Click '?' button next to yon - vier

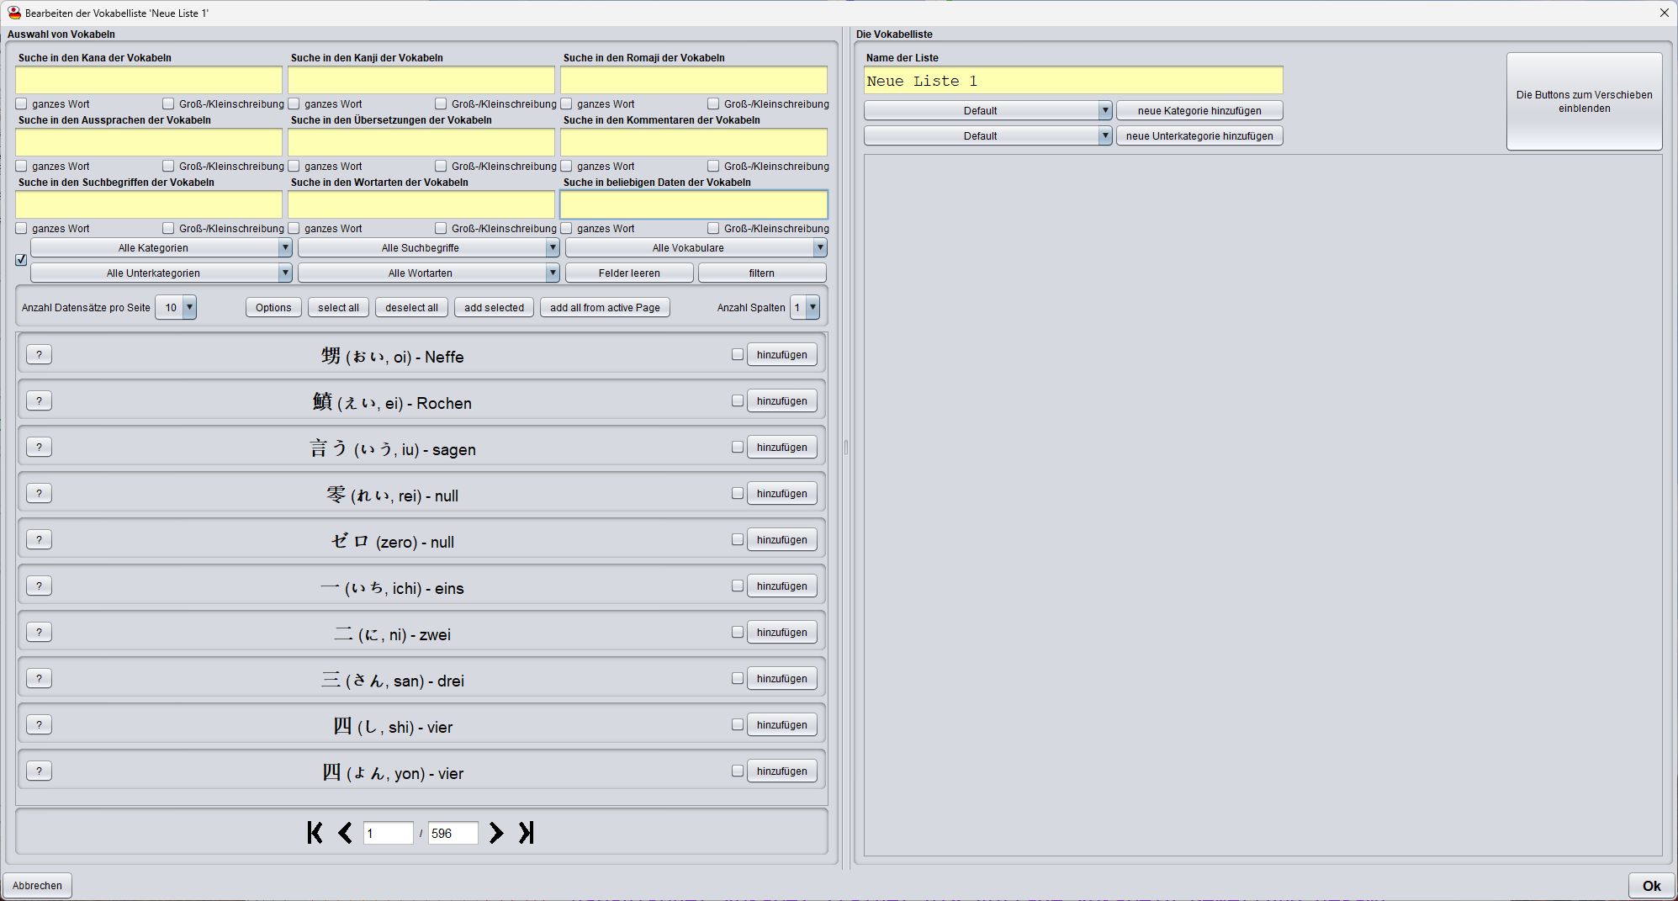[x=39, y=771]
